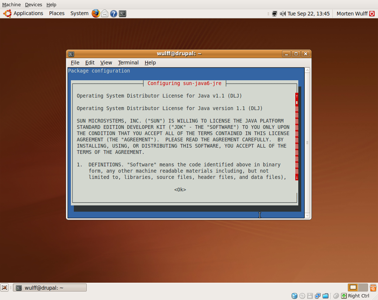This screenshot has width=378, height=300.
Task: Click the date and time clock
Action: pos(308,14)
